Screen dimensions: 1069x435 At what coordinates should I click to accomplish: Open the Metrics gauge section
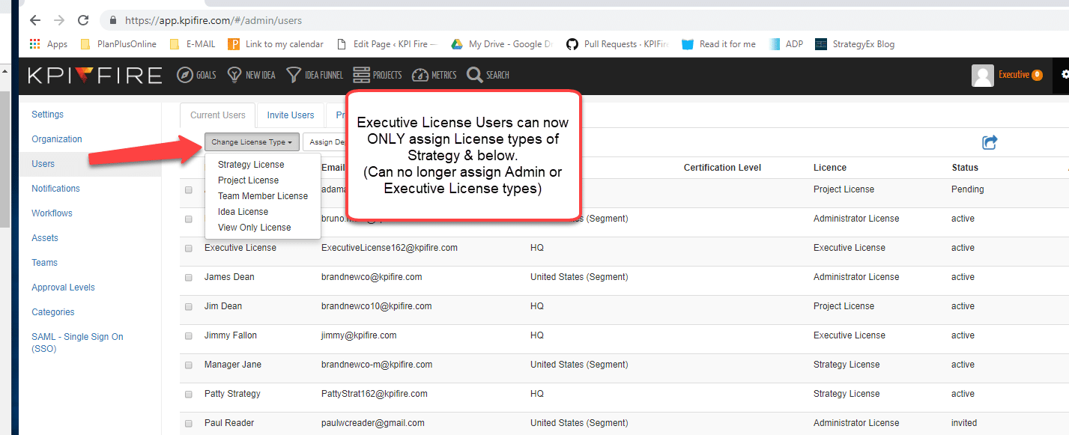pyautogui.click(x=434, y=75)
